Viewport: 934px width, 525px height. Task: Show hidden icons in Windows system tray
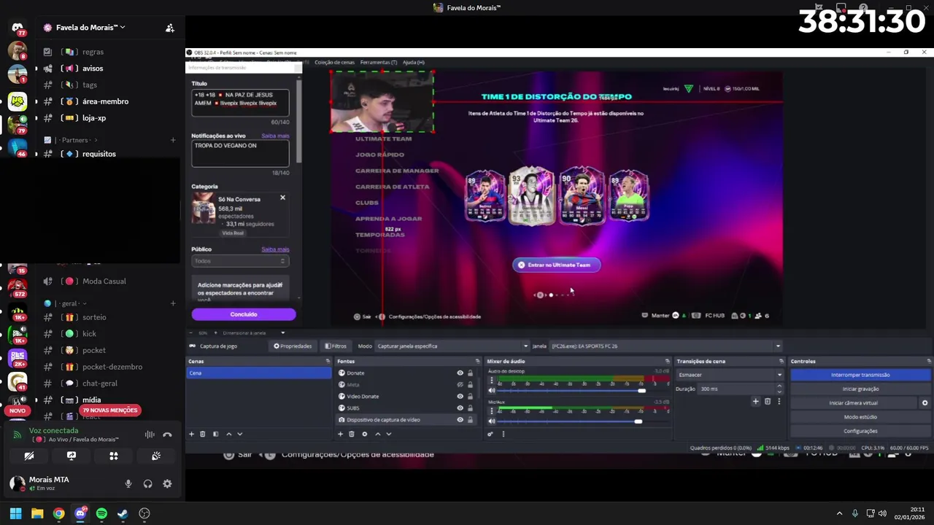pos(839,513)
